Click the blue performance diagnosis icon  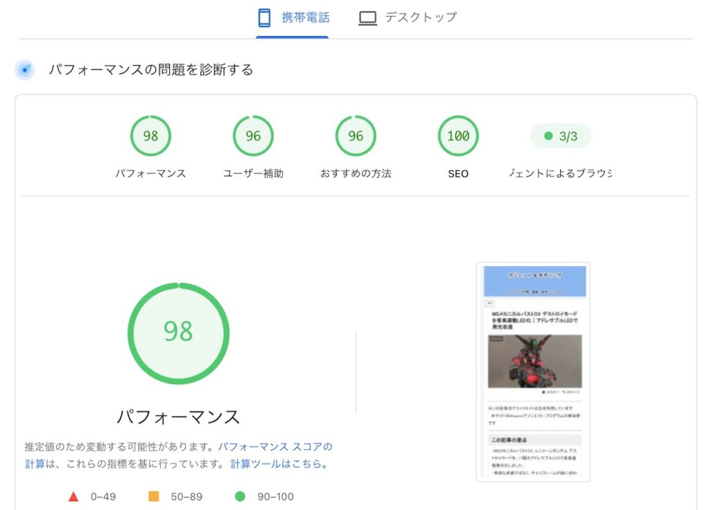coord(25,70)
